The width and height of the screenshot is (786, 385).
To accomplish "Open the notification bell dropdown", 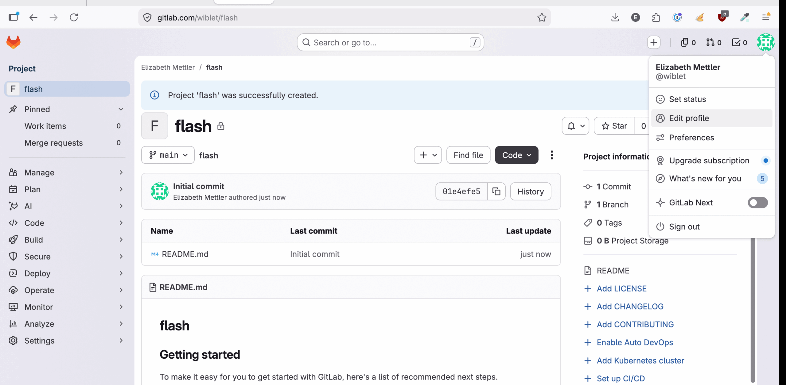I will pyautogui.click(x=575, y=126).
